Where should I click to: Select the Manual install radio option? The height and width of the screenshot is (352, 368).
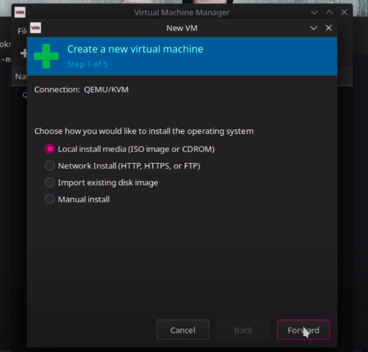click(x=49, y=199)
